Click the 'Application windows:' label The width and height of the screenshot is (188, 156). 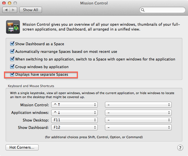(x=30, y=112)
